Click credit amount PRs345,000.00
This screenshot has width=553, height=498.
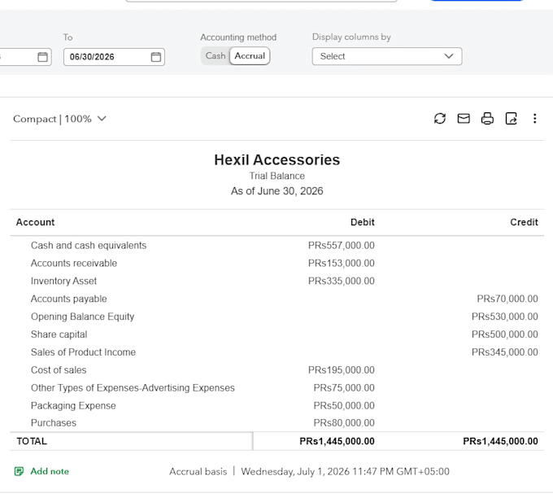pos(505,352)
